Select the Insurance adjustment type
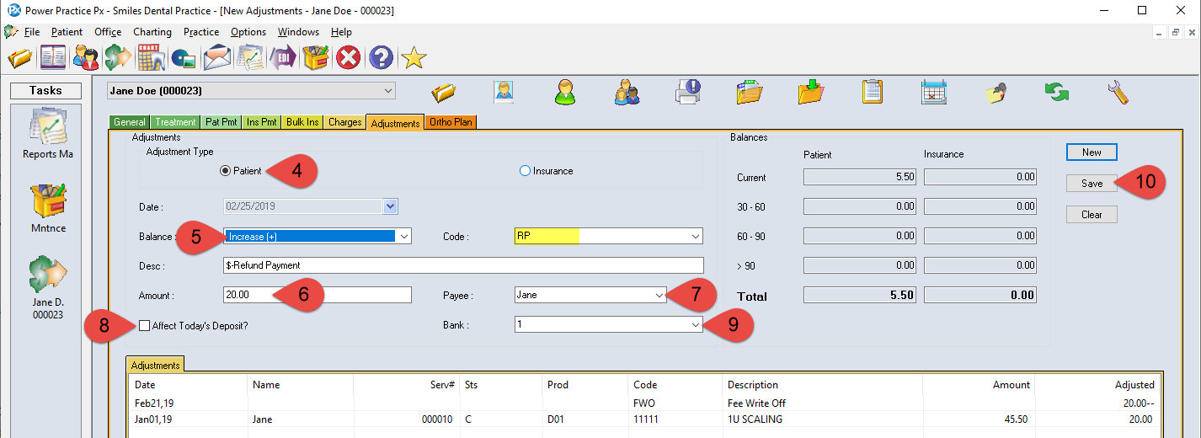This screenshot has height=438, width=1201. (x=526, y=171)
